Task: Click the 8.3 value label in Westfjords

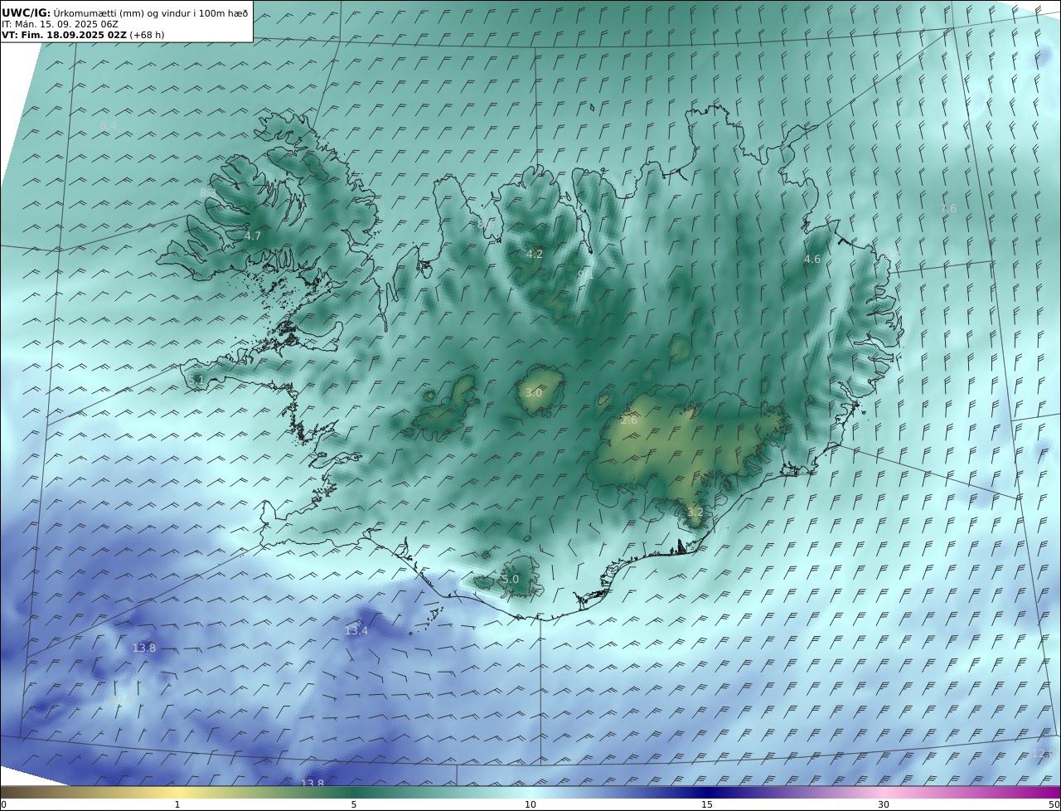Action: pos(207,192)
